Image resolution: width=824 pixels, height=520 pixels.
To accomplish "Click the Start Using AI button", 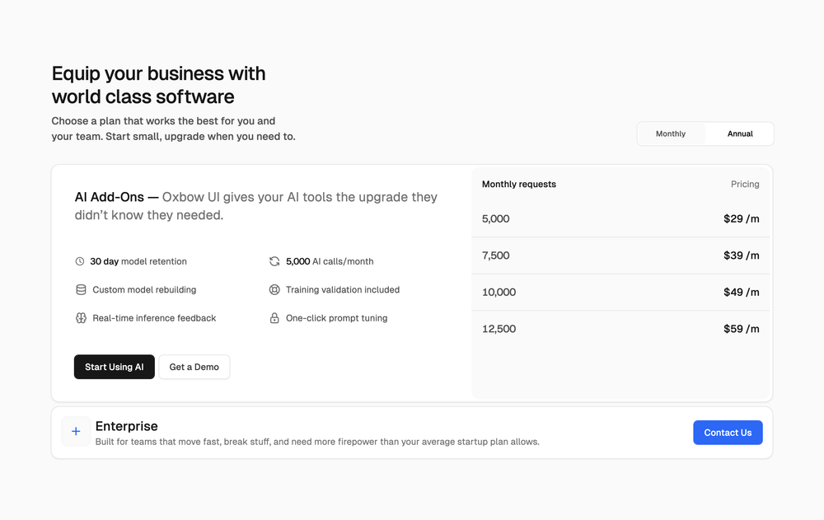I will [114, 367].
